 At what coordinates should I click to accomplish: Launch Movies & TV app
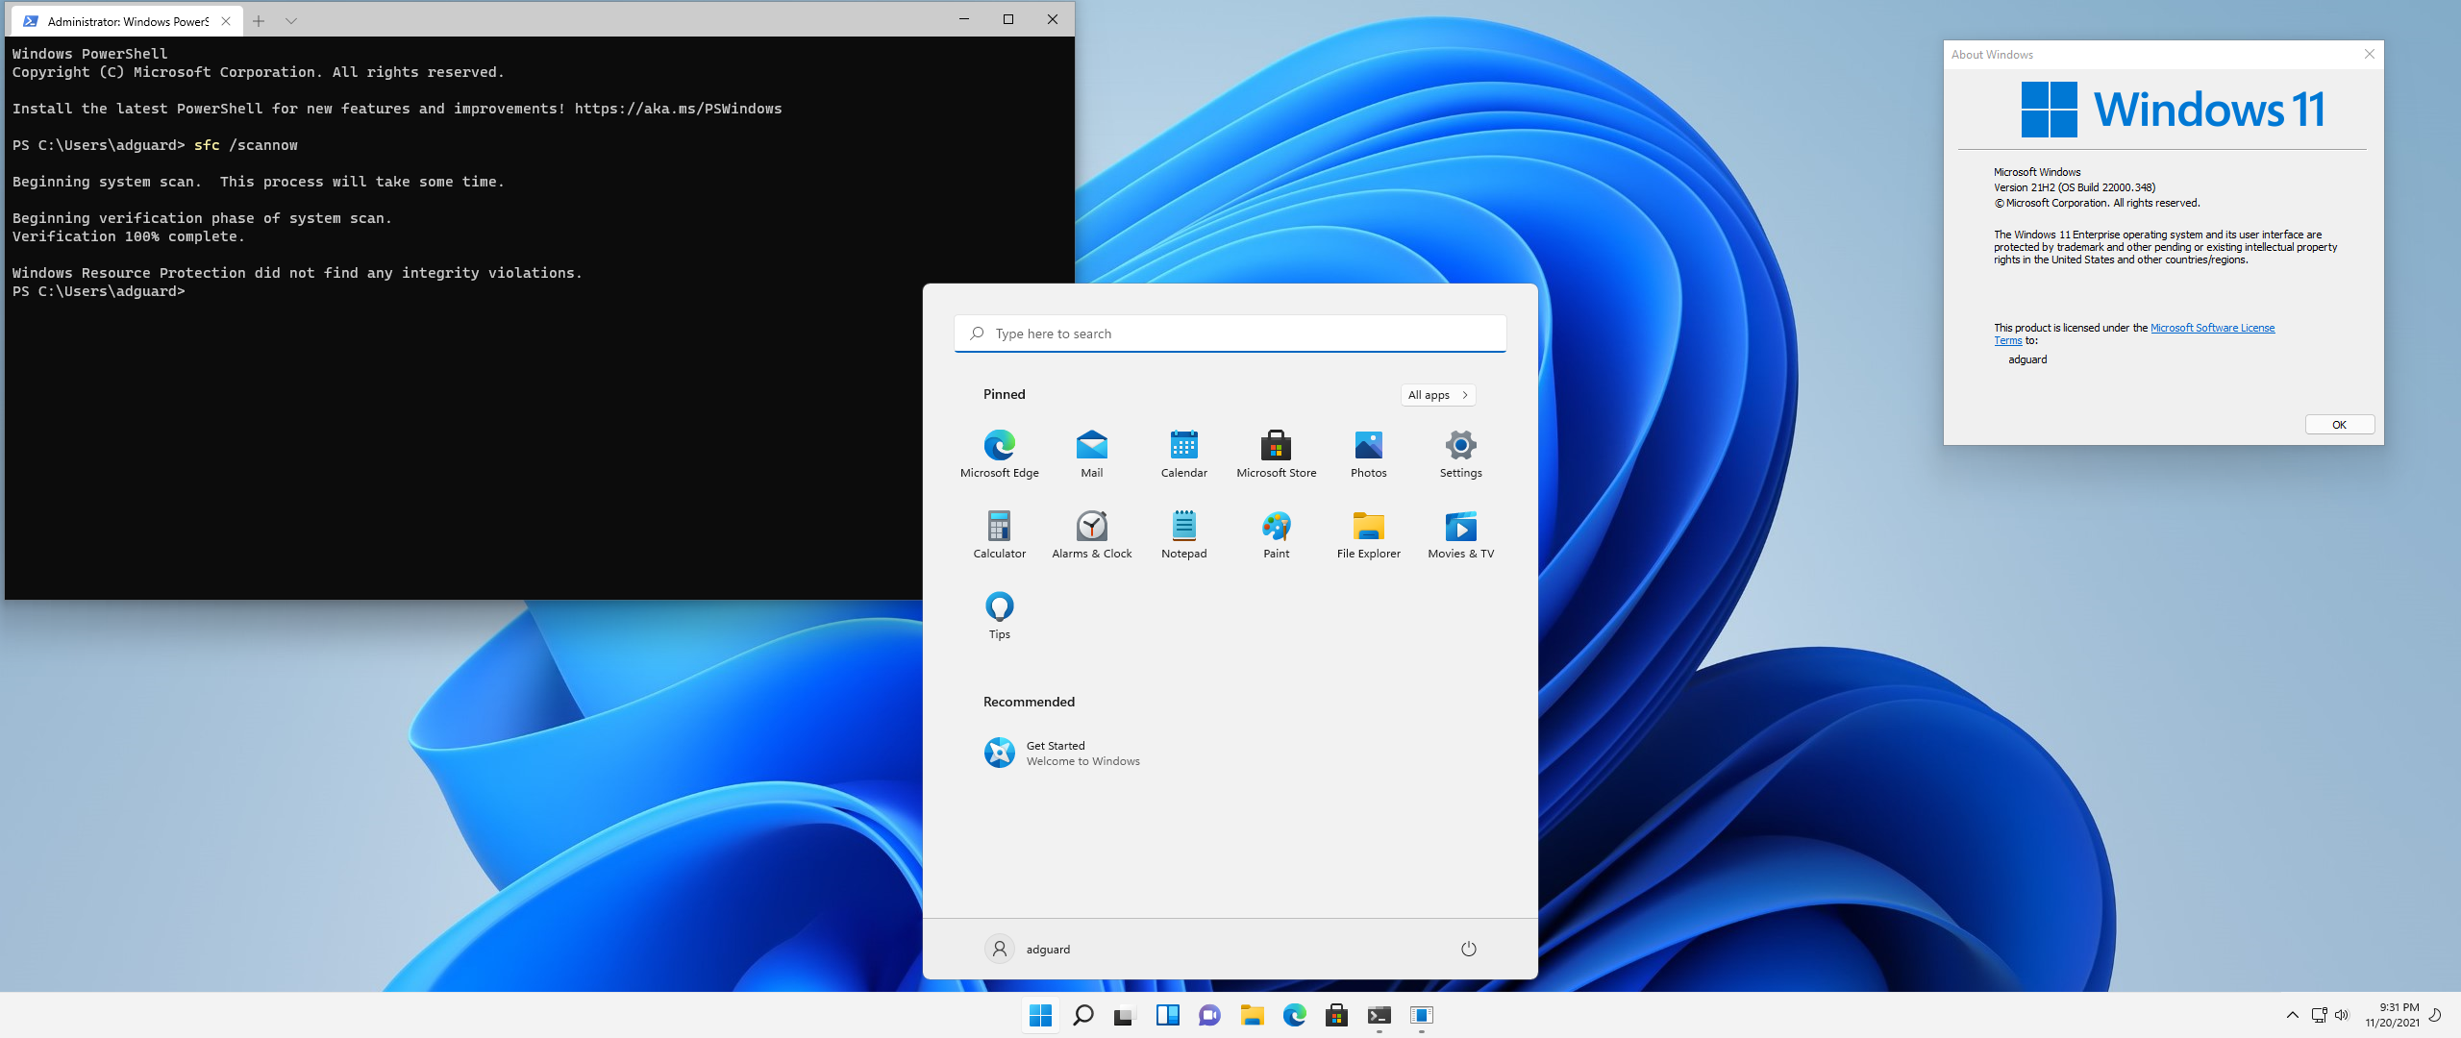pos(1460,533)
